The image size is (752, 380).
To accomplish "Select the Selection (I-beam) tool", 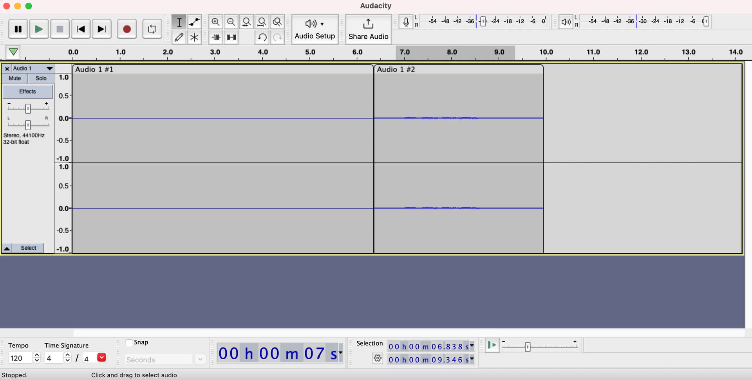I will tap(179, 22).
